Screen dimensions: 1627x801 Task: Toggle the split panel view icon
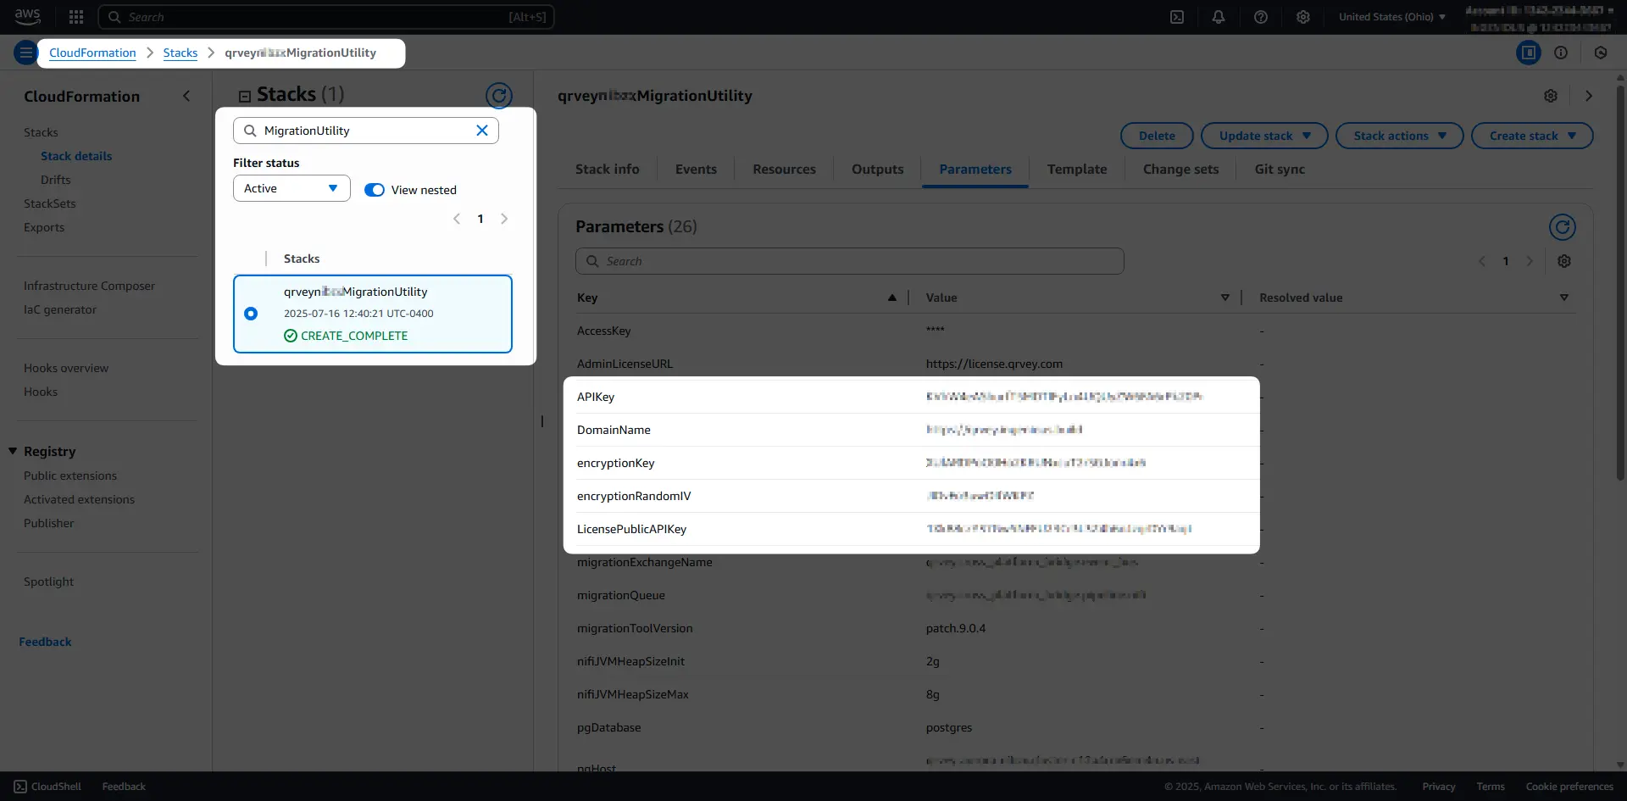(1529, 53)
